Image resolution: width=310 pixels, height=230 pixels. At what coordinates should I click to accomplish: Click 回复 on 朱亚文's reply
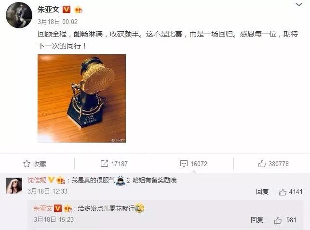257,220
